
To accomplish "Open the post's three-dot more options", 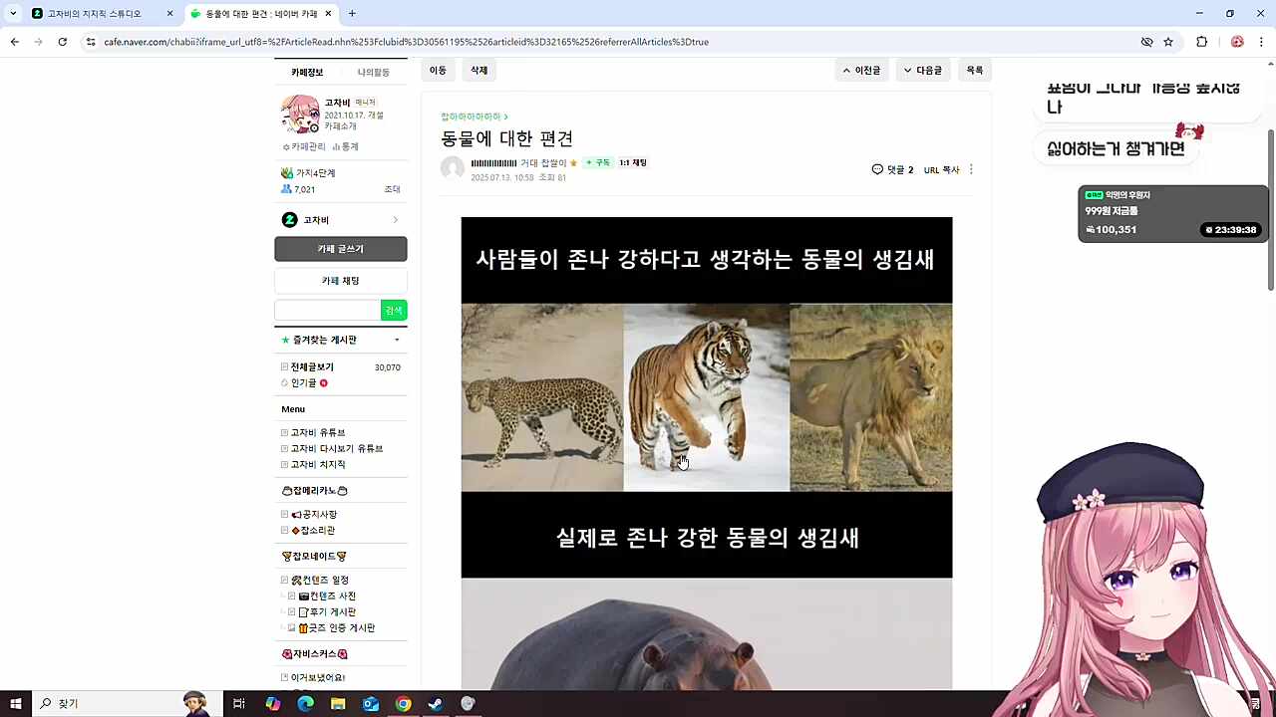I will pyautogui.click(x=971, y=169).
